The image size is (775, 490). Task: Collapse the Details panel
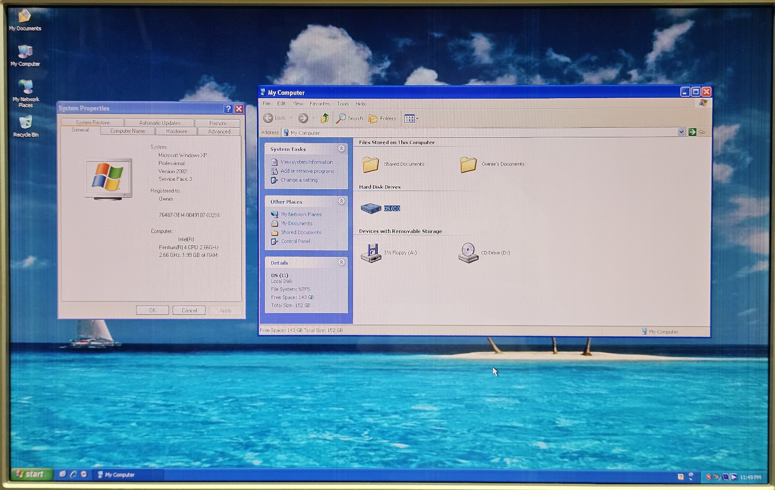click(x=341, y=262)
